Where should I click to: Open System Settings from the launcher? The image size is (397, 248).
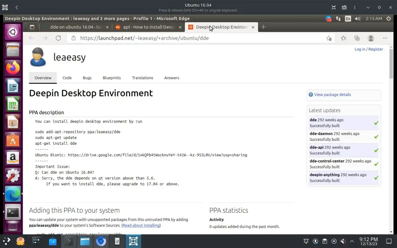pos(13,176)
